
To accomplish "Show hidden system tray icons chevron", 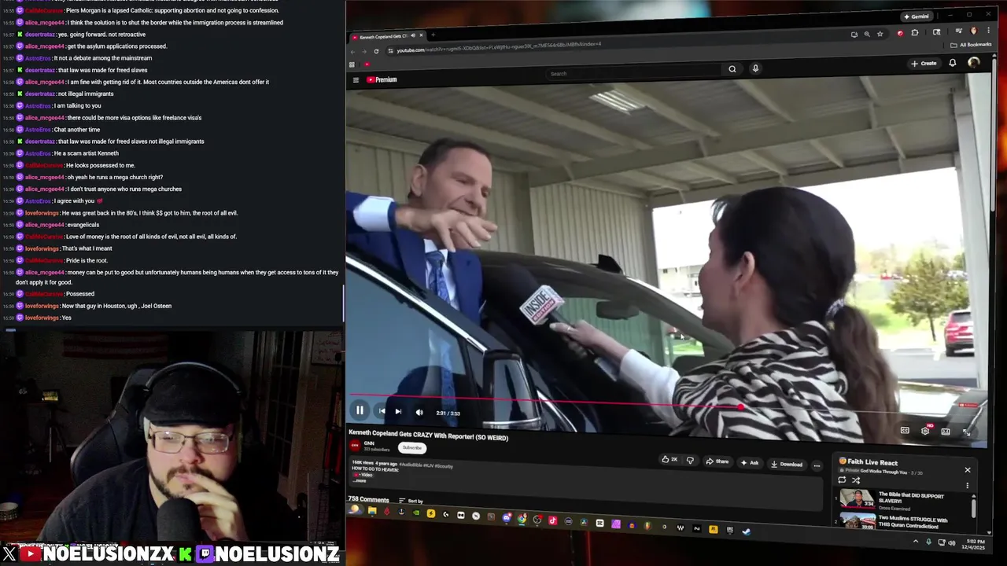I will coord(915,541).
